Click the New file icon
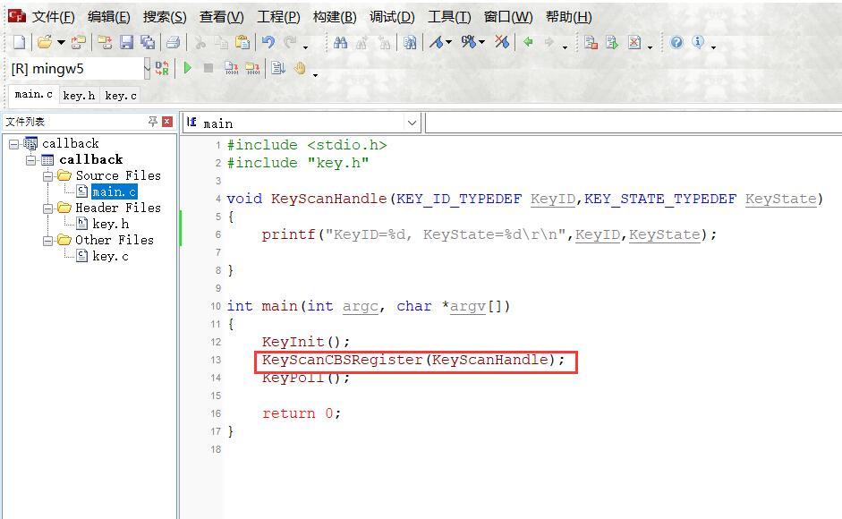 tap(19, 42)
